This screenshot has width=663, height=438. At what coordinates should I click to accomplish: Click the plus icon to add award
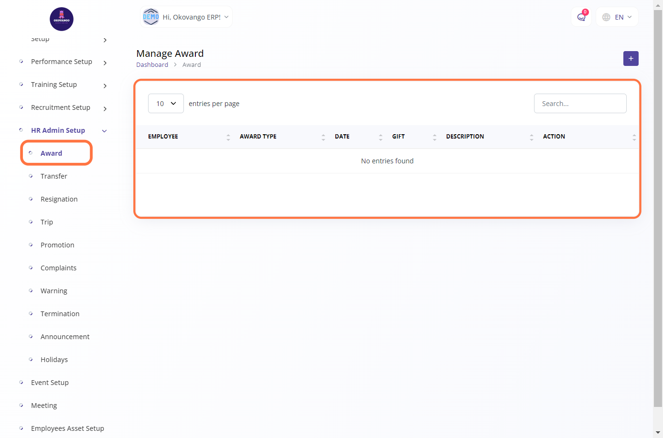click(x=631, y=59)
